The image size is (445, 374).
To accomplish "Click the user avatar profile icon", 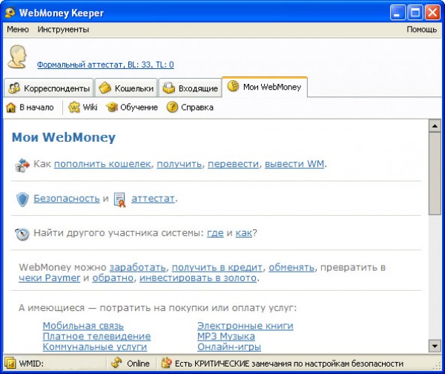I will [19, 57].
